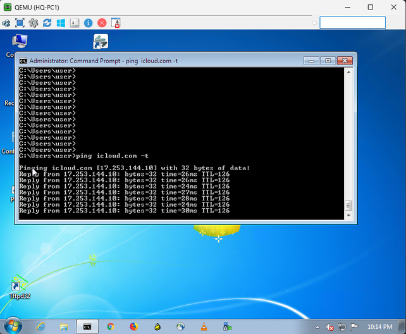Click the red stop circle toolbar icon
Screen dimensions: 406x334
(x=102, y=23)
